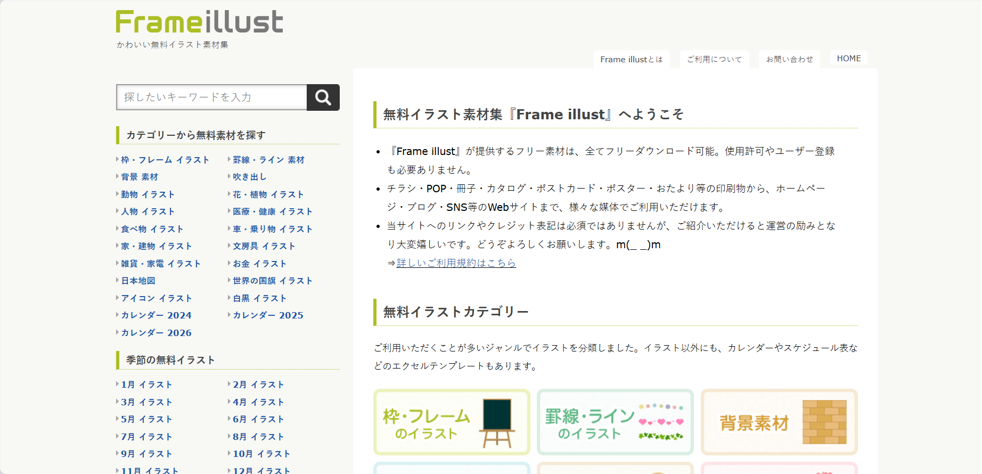Open the 吹き出し category link
Viewport: 982px width, 474px height.
point(250,177)
